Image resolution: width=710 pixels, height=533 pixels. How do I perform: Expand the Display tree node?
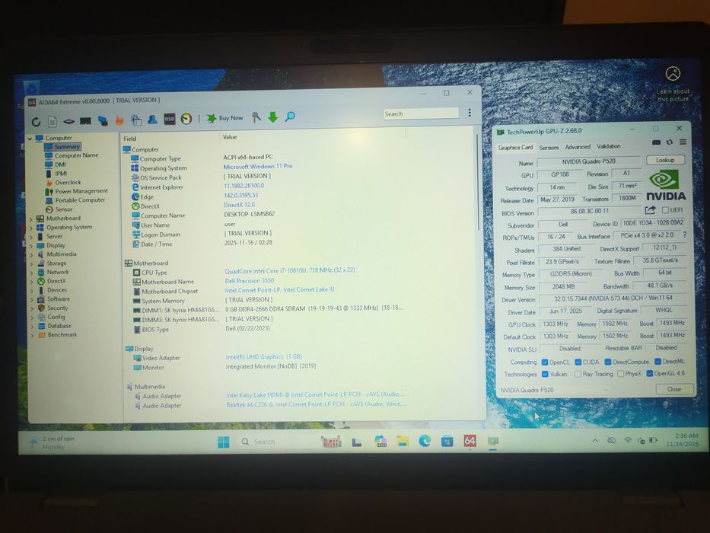pyautogui.click(x=32, y=246)
